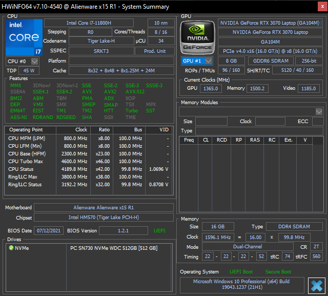Click the Operating Point column header

click(x=26, y=130)
